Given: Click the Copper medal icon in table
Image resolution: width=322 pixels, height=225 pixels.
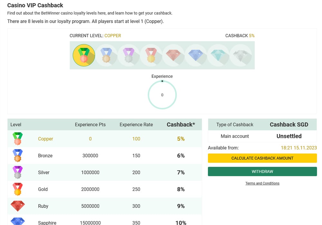Looking at the screenshot, I should coord(18,139).
